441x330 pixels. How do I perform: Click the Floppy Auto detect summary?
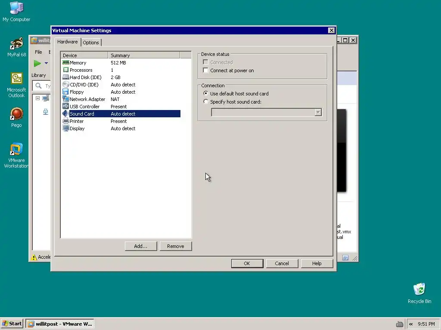(x=123, y=92)
